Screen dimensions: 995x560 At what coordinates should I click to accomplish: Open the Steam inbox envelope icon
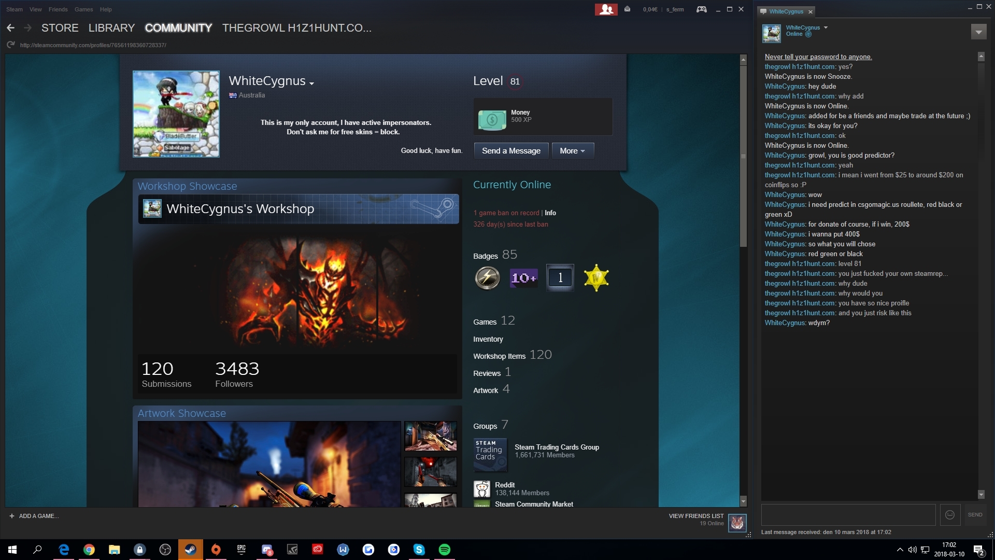[x=627, y=9]
